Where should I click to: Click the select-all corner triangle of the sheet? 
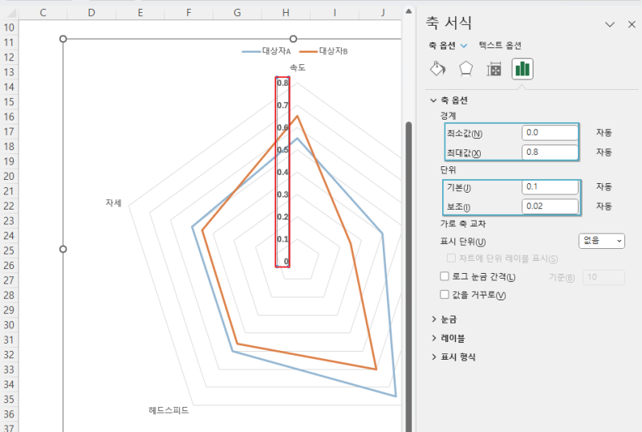click(x=11, y=14)
